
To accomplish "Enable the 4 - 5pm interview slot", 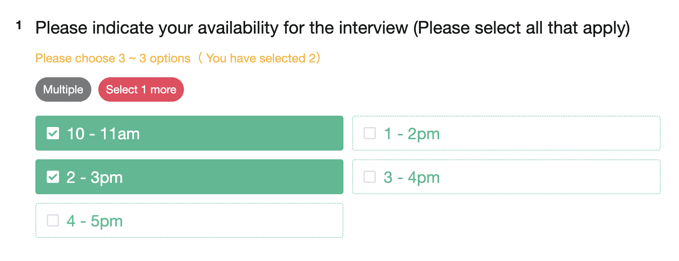I will click(189, 220).
